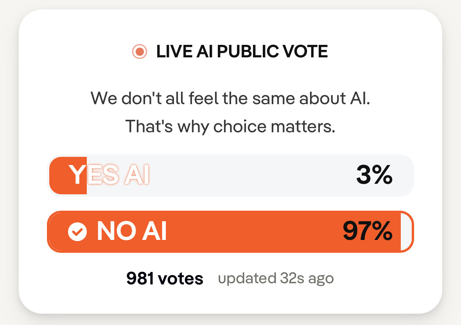The image size is (461, 325).
Task: Click the live recording dot indicator
Action: [x=140, y=52]
